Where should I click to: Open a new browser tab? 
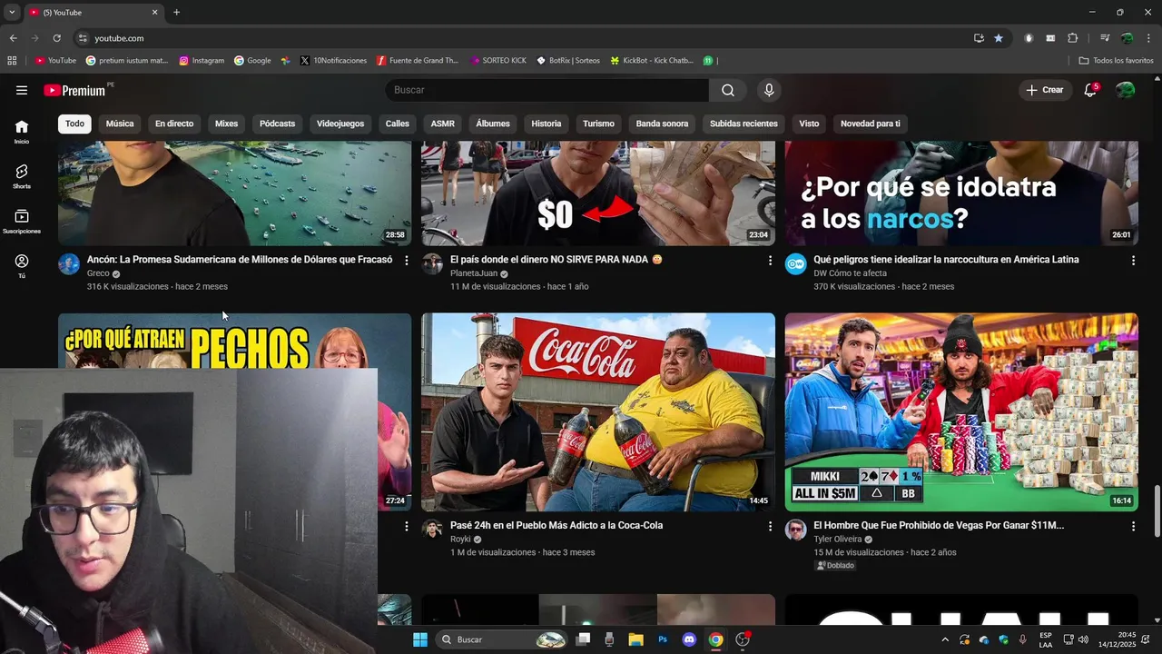coord(176,12)
